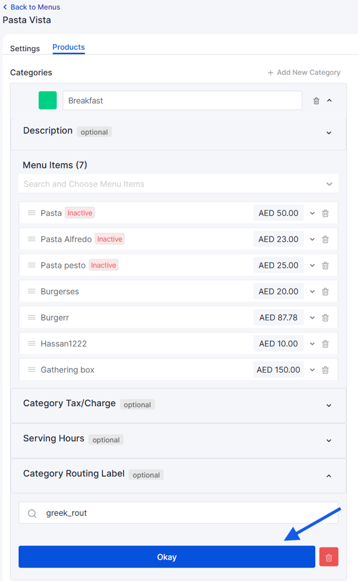Image resolution: width=358 pixels, height=581 pixels.
Task: Expand the Serving Hours section
Action: coord(329,440)
